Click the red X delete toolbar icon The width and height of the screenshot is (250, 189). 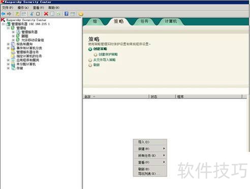pyautogui.click(x=46, y=14)
